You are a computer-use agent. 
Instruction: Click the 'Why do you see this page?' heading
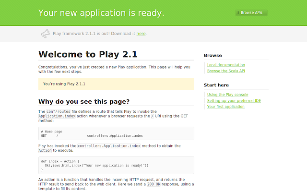(84, 101)
